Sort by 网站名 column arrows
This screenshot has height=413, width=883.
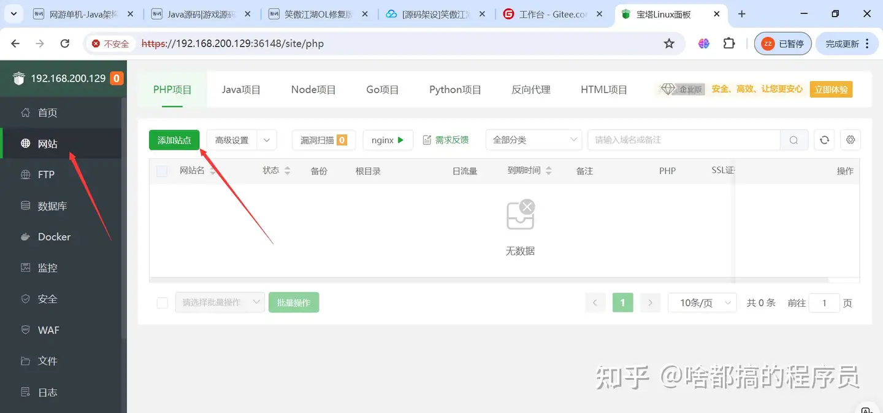click(213, 171)
